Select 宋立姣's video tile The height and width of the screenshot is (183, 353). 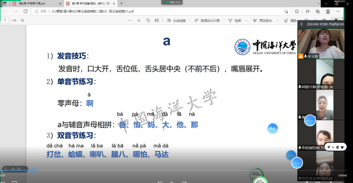click(x=321, y=43)
